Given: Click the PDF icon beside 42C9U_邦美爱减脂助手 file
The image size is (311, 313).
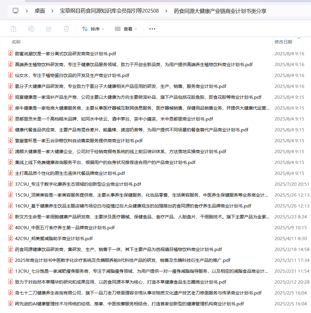Looking at the screenshot, I should click(x=10, y=238).
